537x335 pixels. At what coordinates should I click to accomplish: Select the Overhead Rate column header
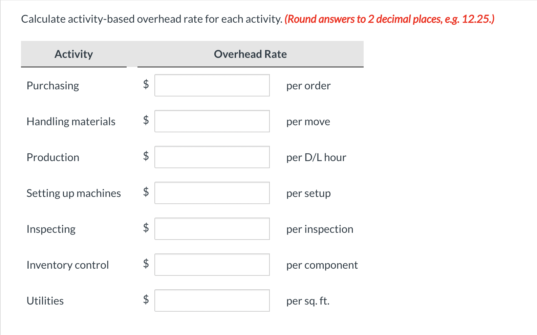(x=250, y=54)
